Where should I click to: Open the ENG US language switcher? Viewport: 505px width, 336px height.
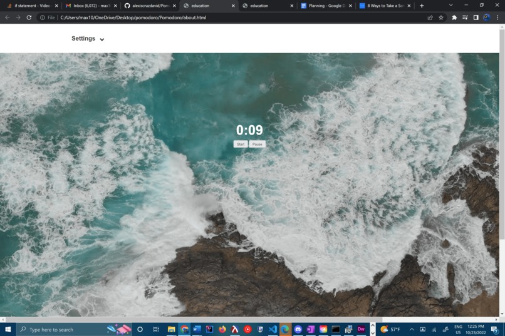pos(458,329)
